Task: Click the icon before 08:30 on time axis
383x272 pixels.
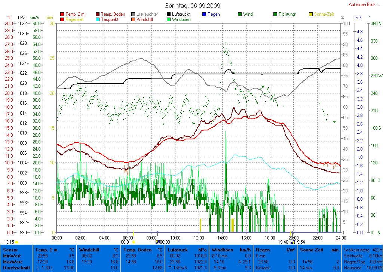Action: (157, 242)
